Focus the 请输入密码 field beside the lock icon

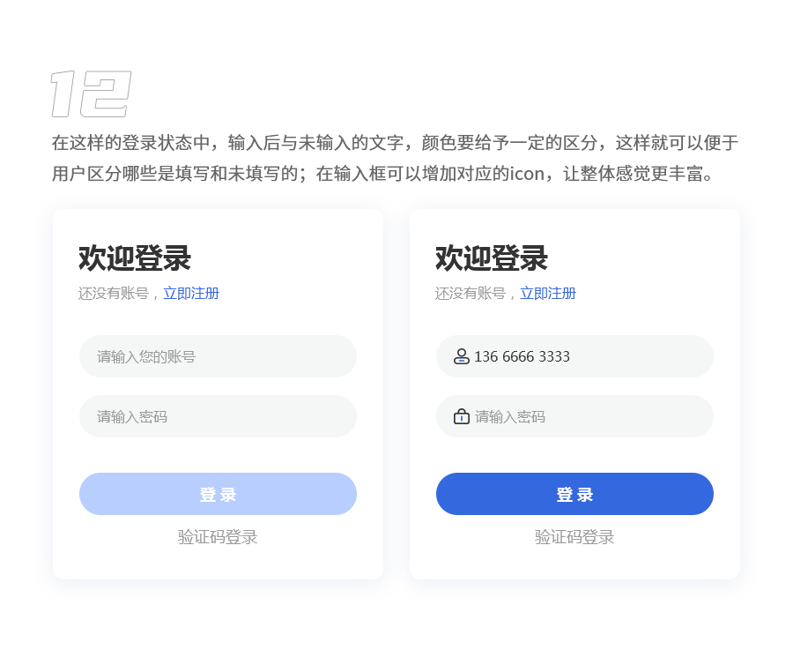tap(582, 416)
